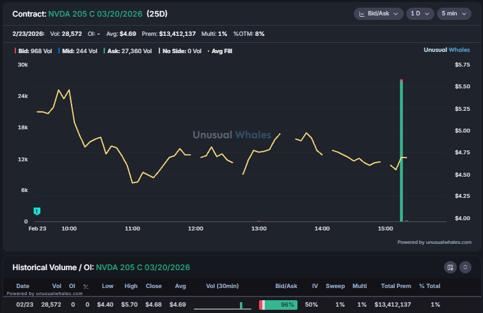Click the Prem: $13,412,137 header stat
The image size is (483, 313).
coord(168,33)
